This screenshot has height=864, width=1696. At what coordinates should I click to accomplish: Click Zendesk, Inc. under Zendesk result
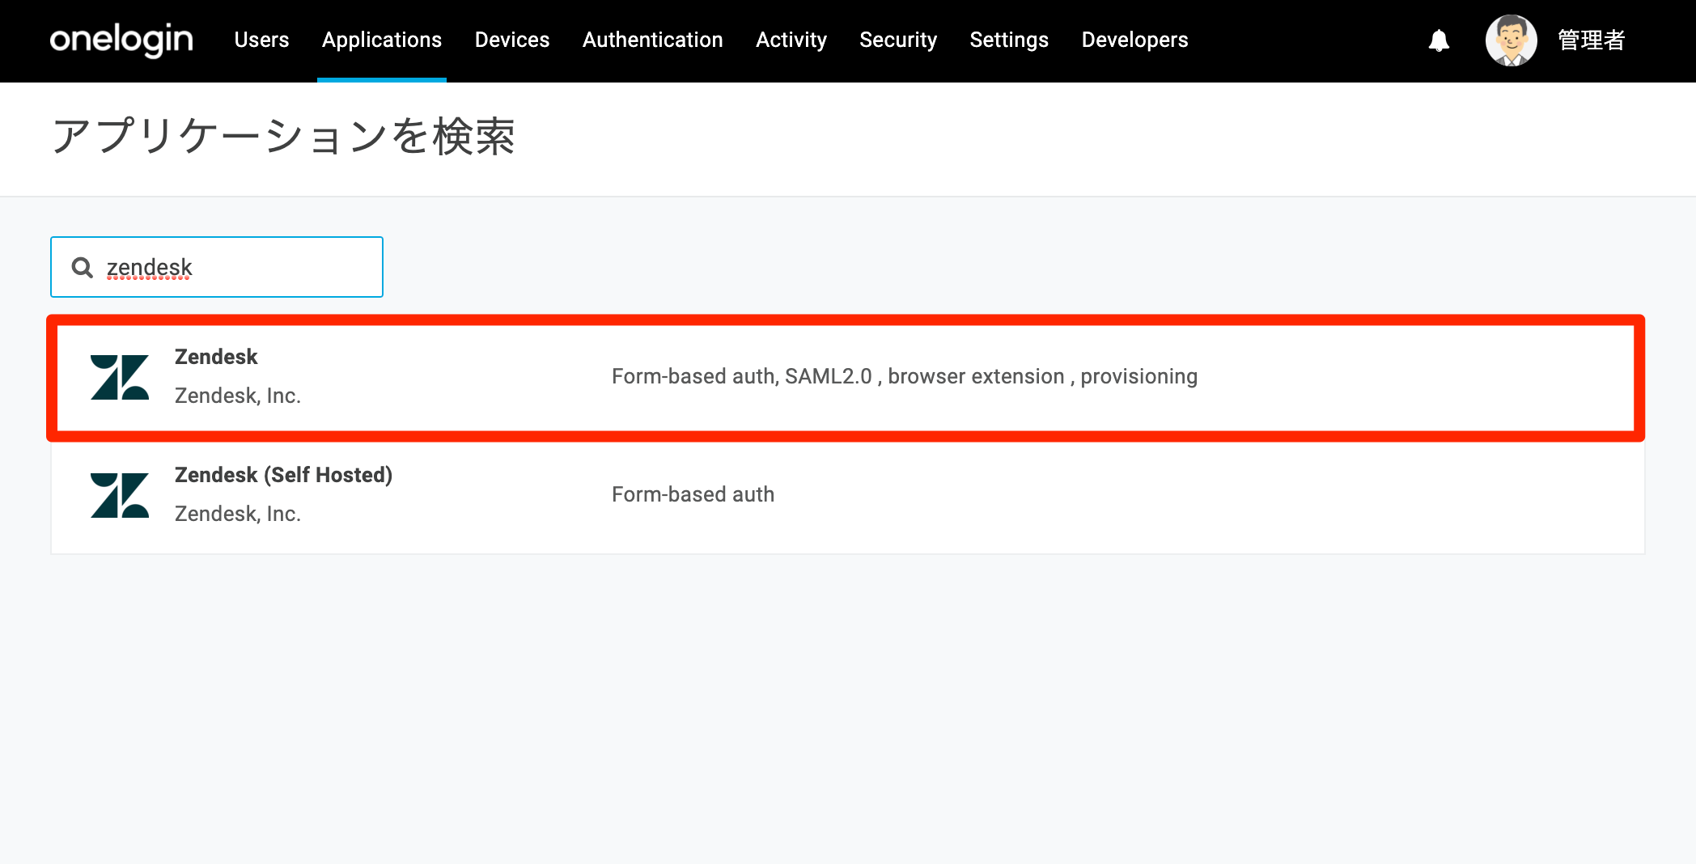pos(238,396)
